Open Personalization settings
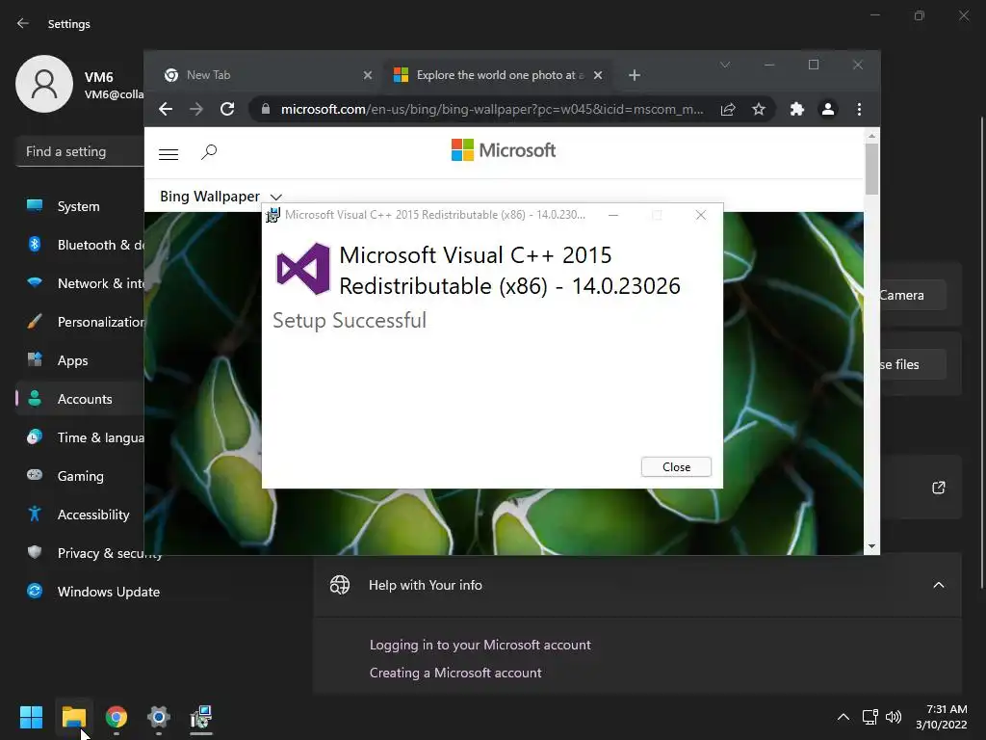This screenshot has width=986, height=740. coord(80,322)
